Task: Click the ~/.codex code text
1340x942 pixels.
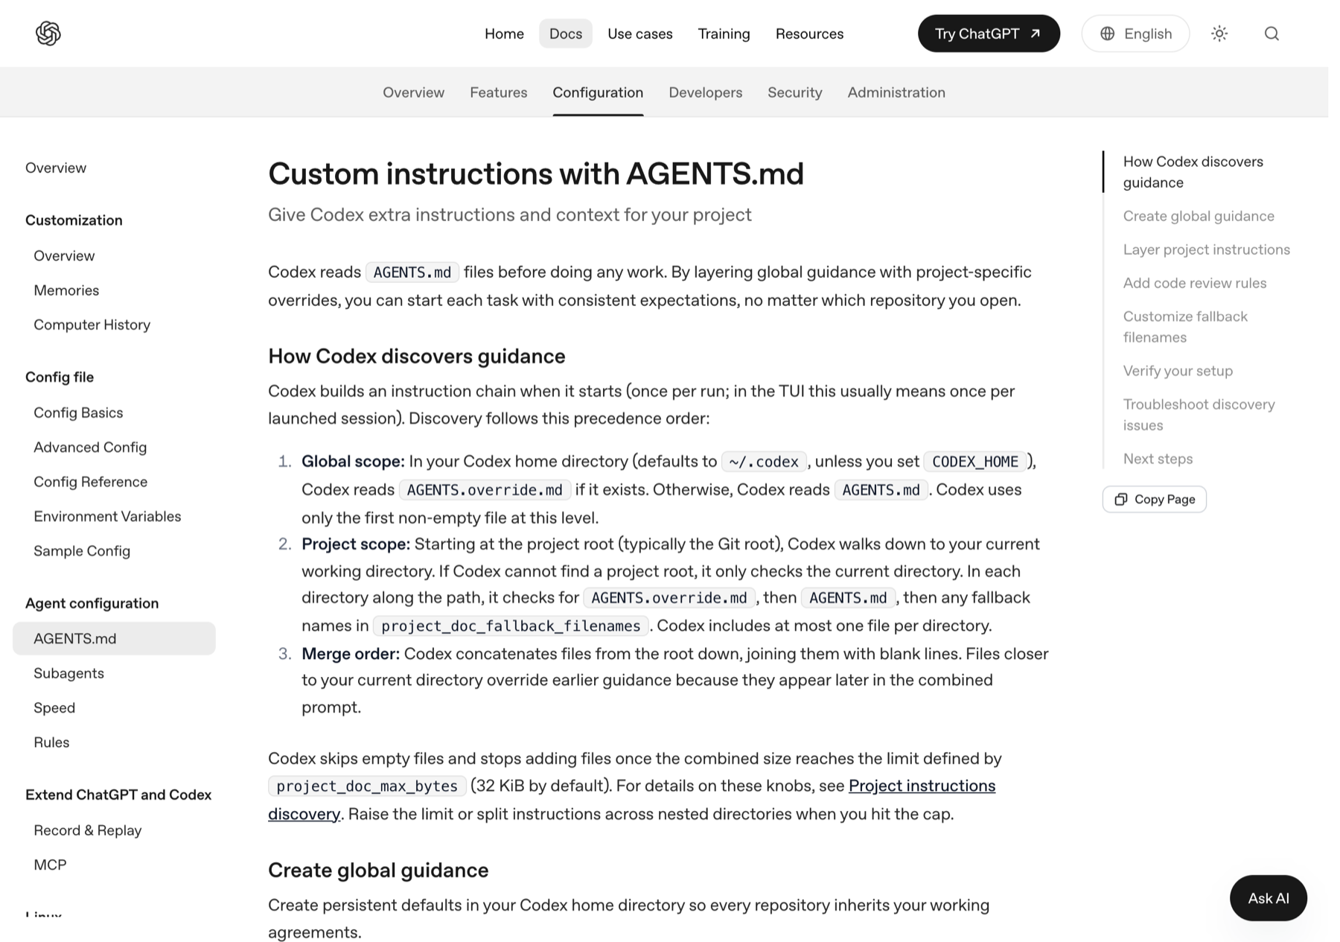Action: [x=764, y=462]
